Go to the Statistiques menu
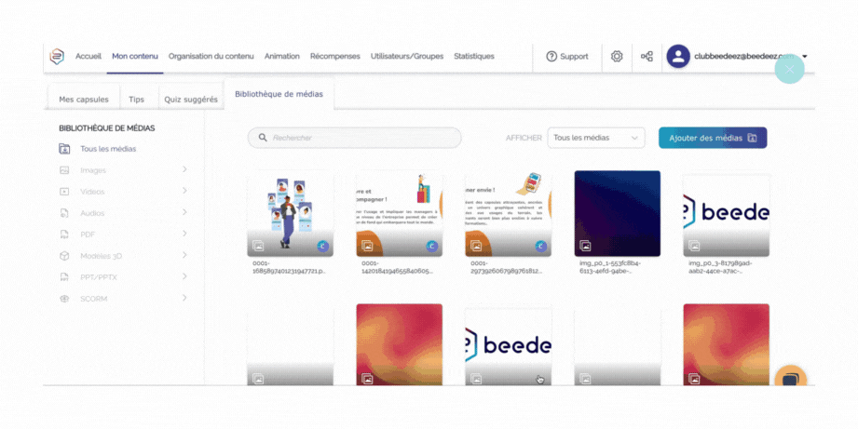 (x=474, y=57)
